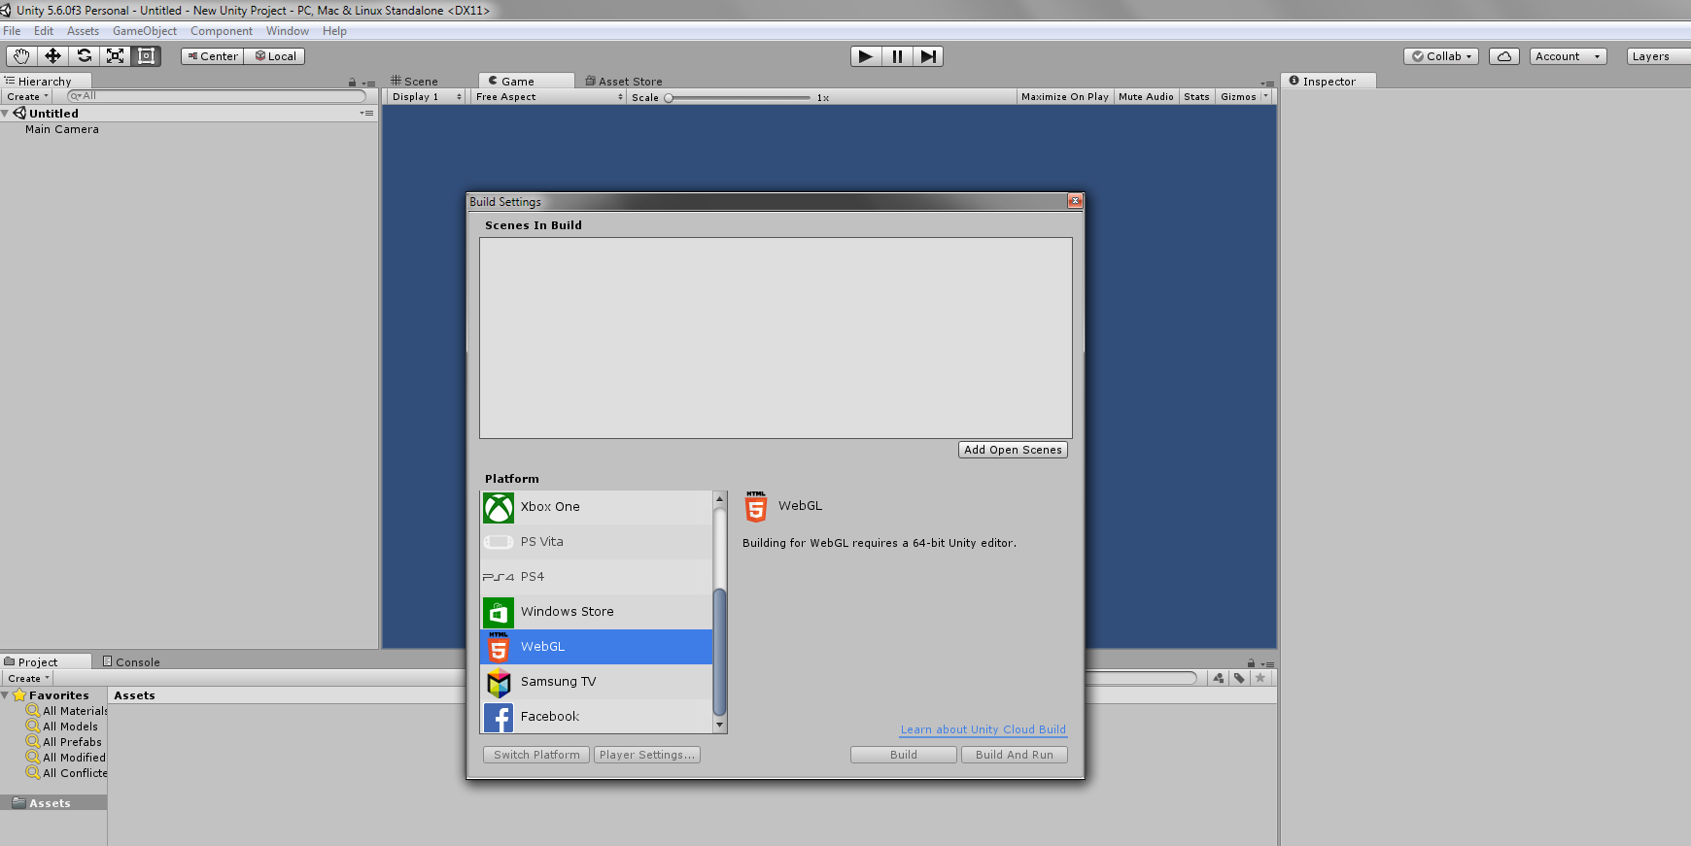Select the PS4 platform

597,577
